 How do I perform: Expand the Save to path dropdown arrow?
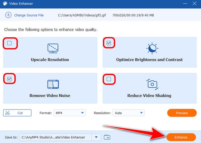pos(96,137)
